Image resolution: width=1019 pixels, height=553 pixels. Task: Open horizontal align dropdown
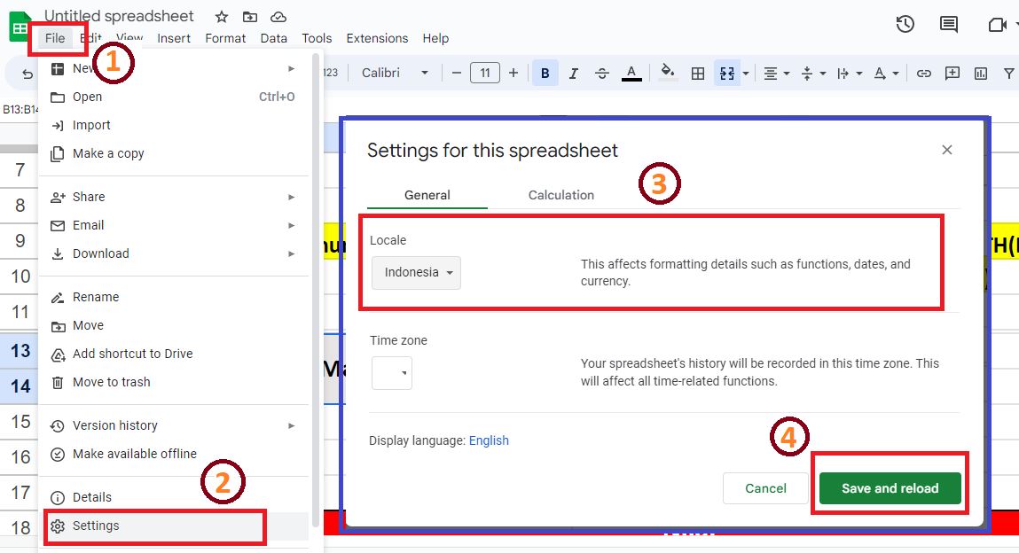pyautogui.click(x=776, y=74)
